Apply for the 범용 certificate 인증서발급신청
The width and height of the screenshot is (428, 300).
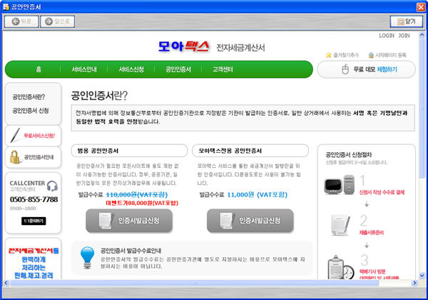point(129,221)
